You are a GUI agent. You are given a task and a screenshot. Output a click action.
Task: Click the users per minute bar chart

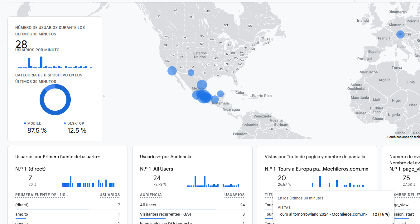[55, 62]
